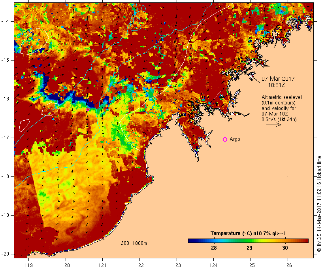Click the 0.5m/s velocity scale arrow

(273, 125)
